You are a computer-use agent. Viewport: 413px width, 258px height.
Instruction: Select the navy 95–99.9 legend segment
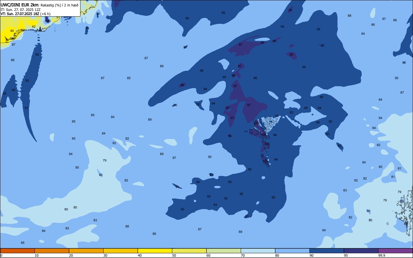click(361, 251)
